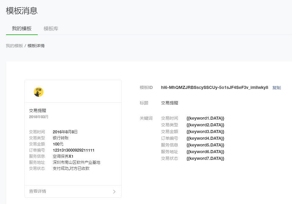Screen dimensions: 292x204
Task: Select the template ID text string
Action: point(214,87)
